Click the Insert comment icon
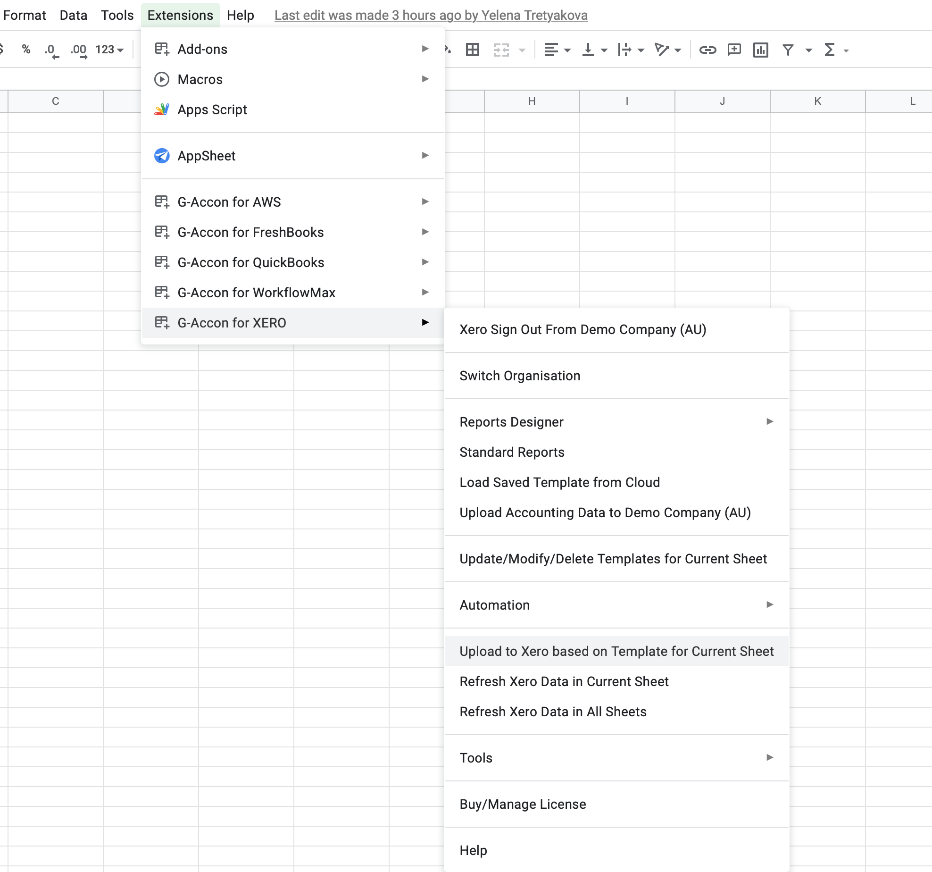 [734, 50]
